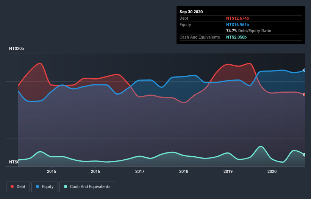This screenshot has width=311, height=199.
Task: Click the NT$0 y-axis label
Action: pos(14,162)
